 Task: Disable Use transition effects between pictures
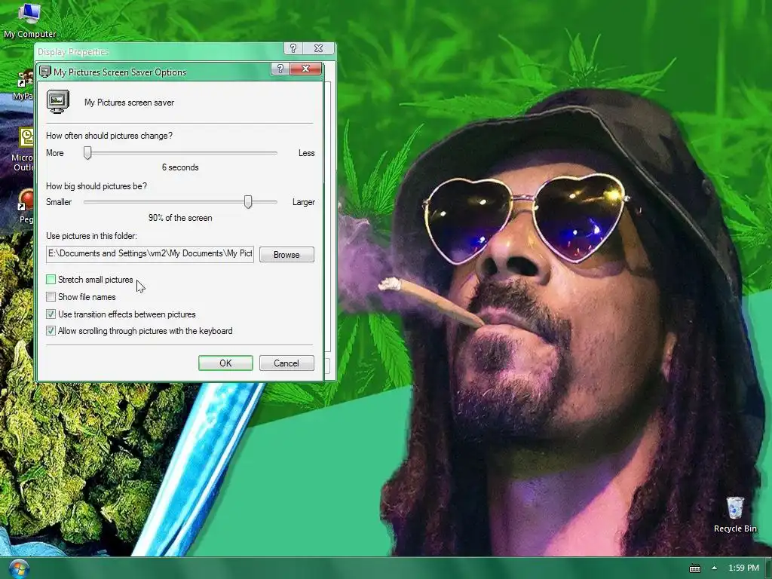point(51,314)
